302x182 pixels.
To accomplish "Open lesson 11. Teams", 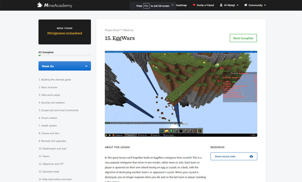I will click(x=44, y=156).
